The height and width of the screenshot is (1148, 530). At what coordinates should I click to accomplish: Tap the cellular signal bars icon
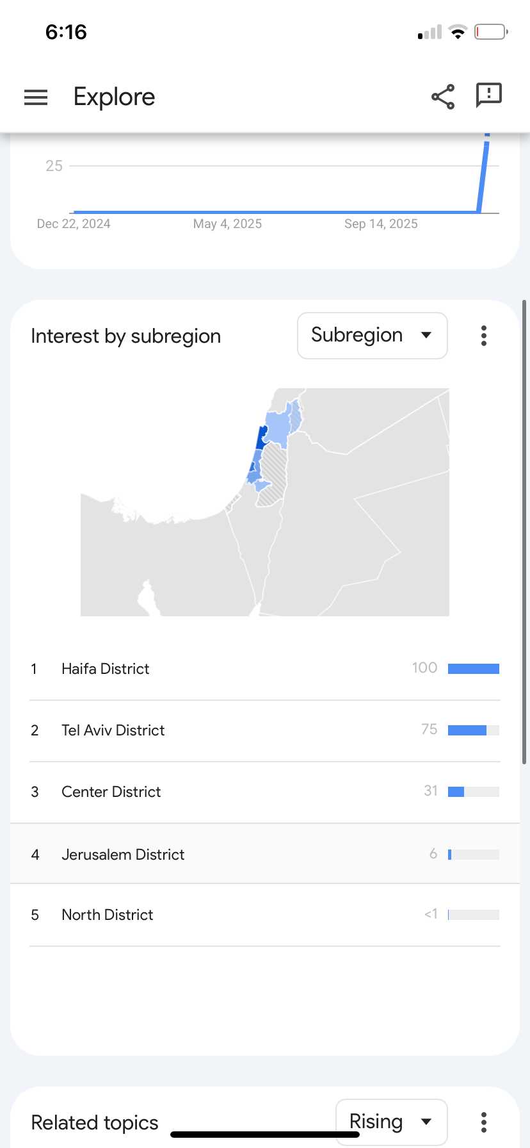point(430,32)
